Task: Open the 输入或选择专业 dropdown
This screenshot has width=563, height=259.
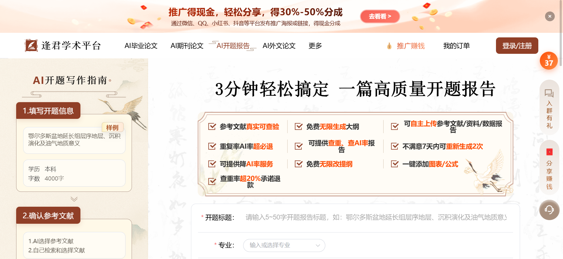Action: coord(284,245)
